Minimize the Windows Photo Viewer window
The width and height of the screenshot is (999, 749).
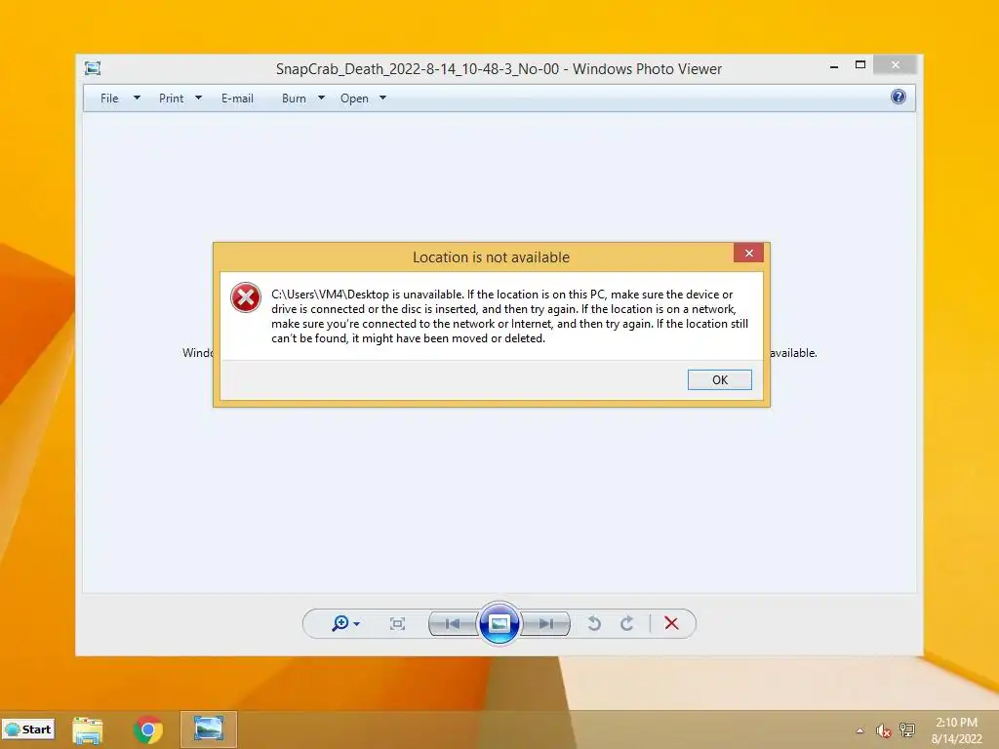point(834,65)
